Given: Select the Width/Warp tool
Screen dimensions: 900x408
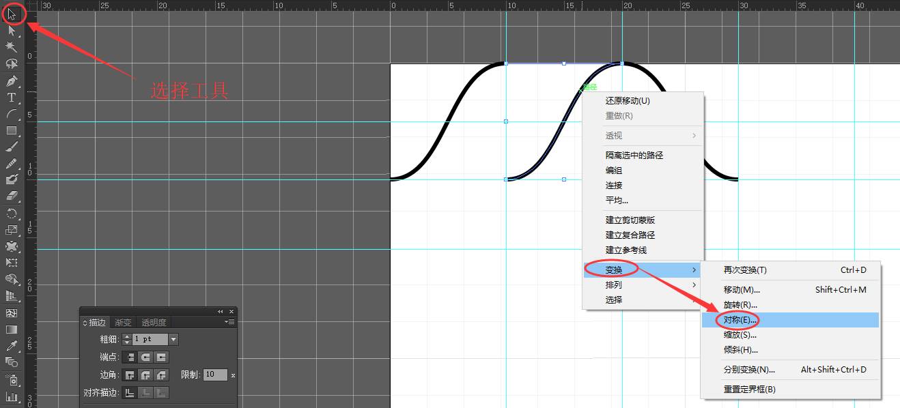Looking at the screenshot, I should click(12, 246).
